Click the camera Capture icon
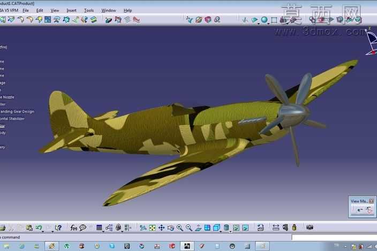Screen dimensions: 377x251 tap(310, 227)
